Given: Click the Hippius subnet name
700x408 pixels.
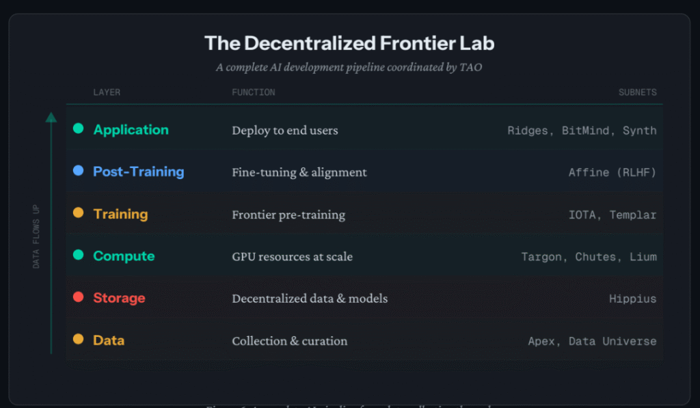Looking at the screenshot, I should tap(632, 299).
